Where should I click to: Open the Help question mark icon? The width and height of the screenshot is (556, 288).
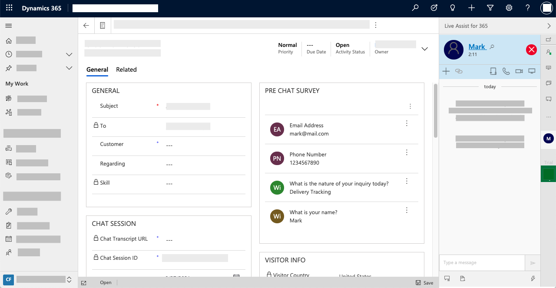(x=528, y=8)
